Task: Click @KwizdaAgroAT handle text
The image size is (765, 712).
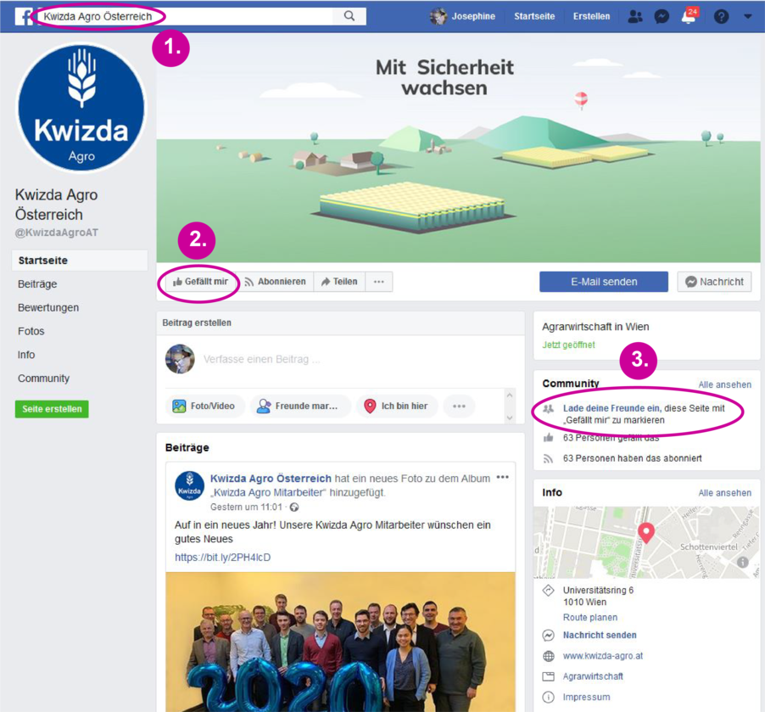Action: [x=57, y=233]
